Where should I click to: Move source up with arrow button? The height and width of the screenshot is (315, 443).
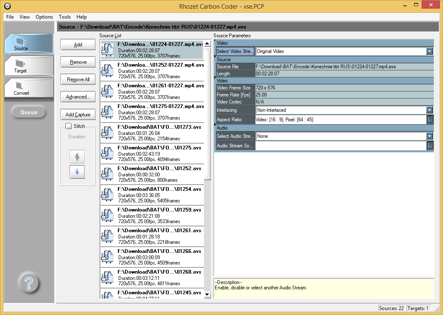click(x=77, y=156)
